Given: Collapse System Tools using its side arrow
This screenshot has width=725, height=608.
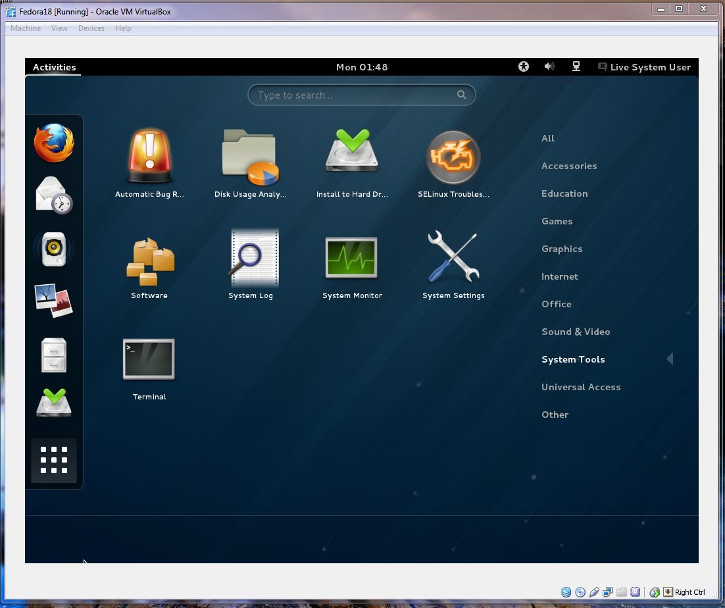Looking at the screenshot, I should 670,359.
